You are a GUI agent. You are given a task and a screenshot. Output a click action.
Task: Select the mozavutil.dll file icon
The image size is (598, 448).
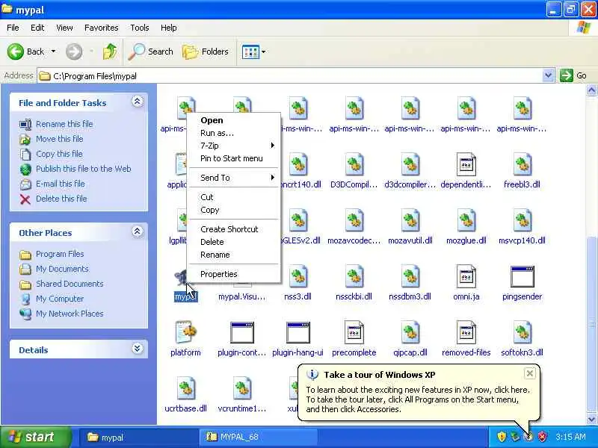(410, 221)
